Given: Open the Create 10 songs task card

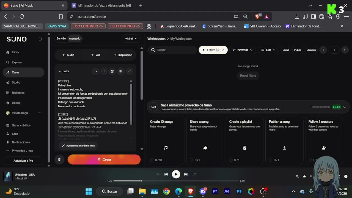Looking at the screenshot, I should pyautogui.click(x=166, y=140).
